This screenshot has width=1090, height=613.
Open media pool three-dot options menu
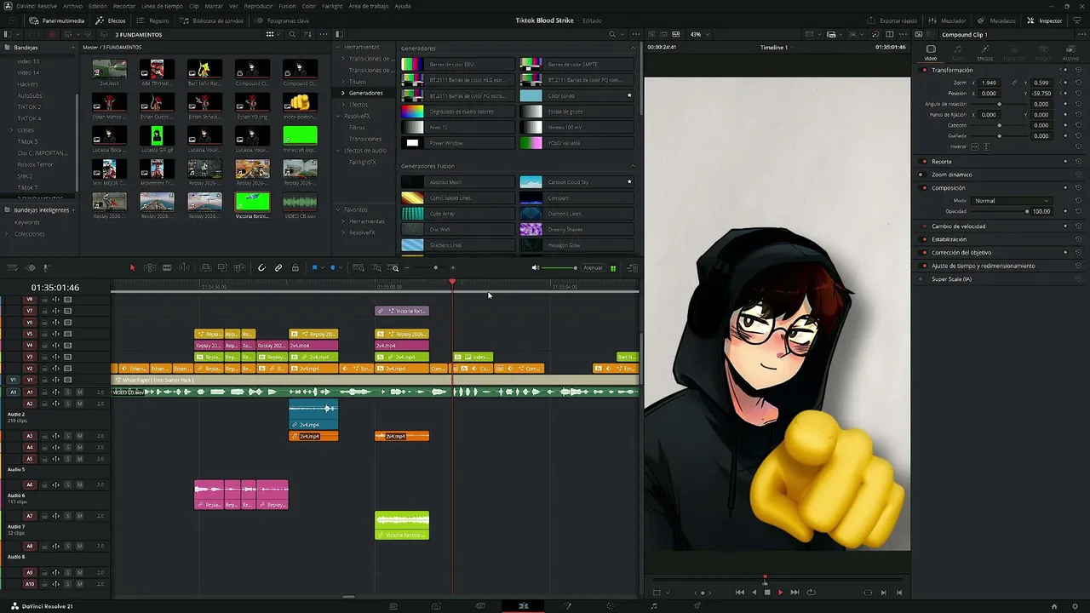pyautogui.click(x=324, y=35)
